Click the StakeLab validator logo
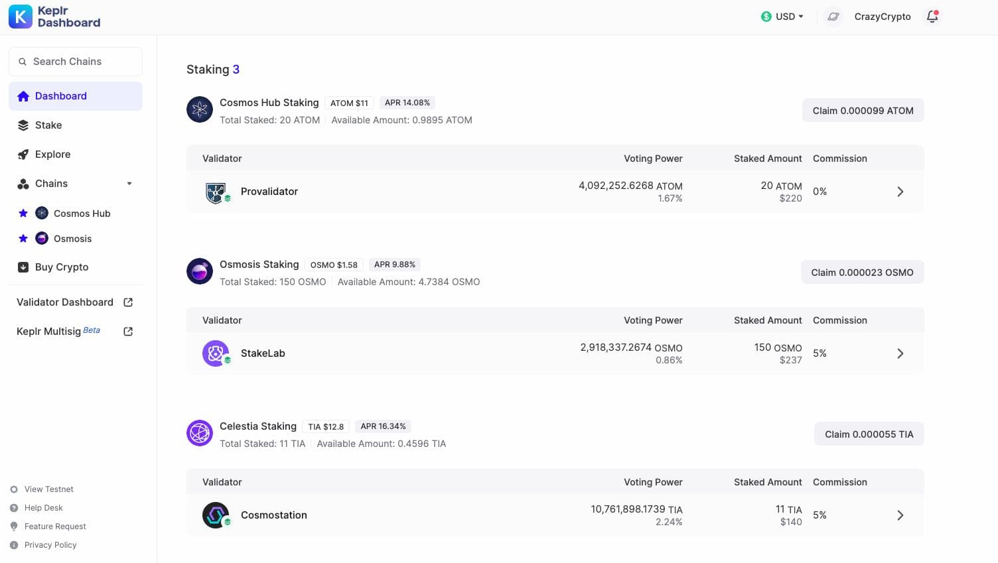Viewport: 998px width, 563px height. (x=215, y=353)
